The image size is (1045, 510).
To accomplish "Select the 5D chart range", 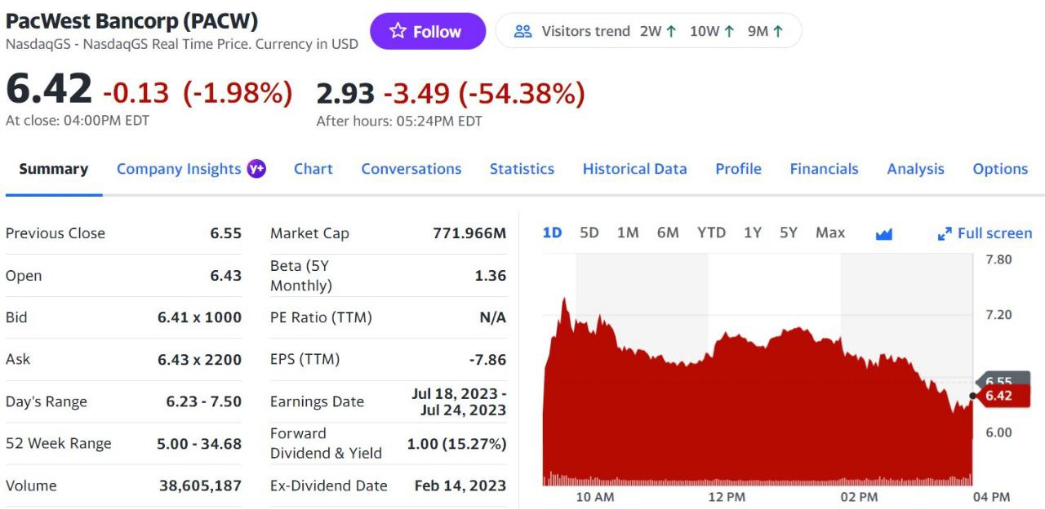I will [589, 233].
